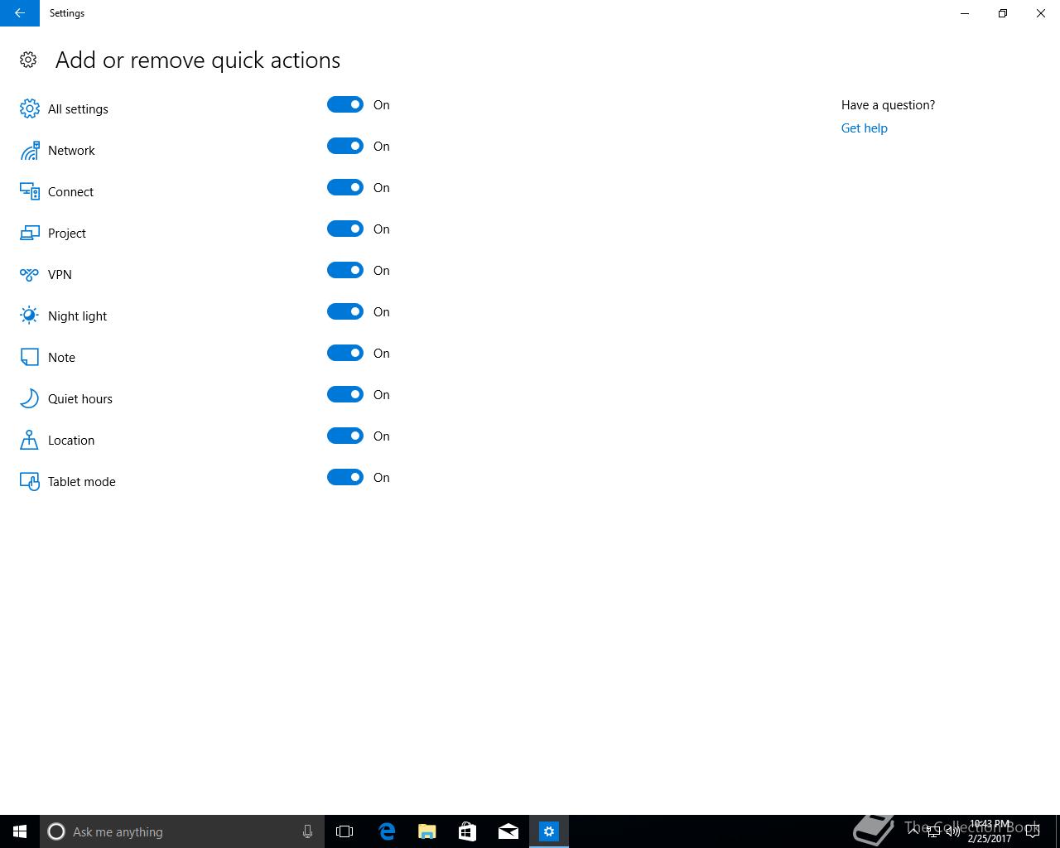
Task: Click the Note icon
Action: coord(29,357)
